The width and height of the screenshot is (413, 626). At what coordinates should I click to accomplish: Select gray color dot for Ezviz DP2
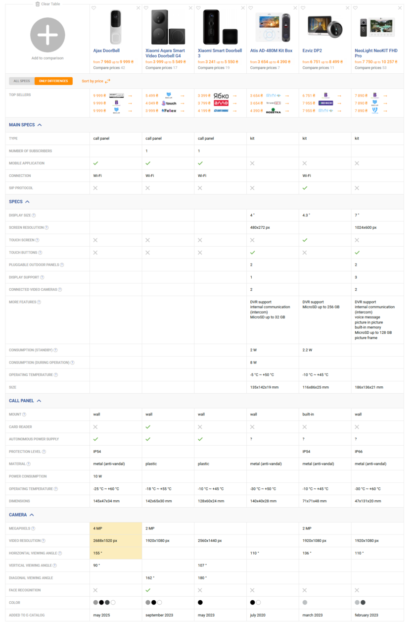click(305, 602)
